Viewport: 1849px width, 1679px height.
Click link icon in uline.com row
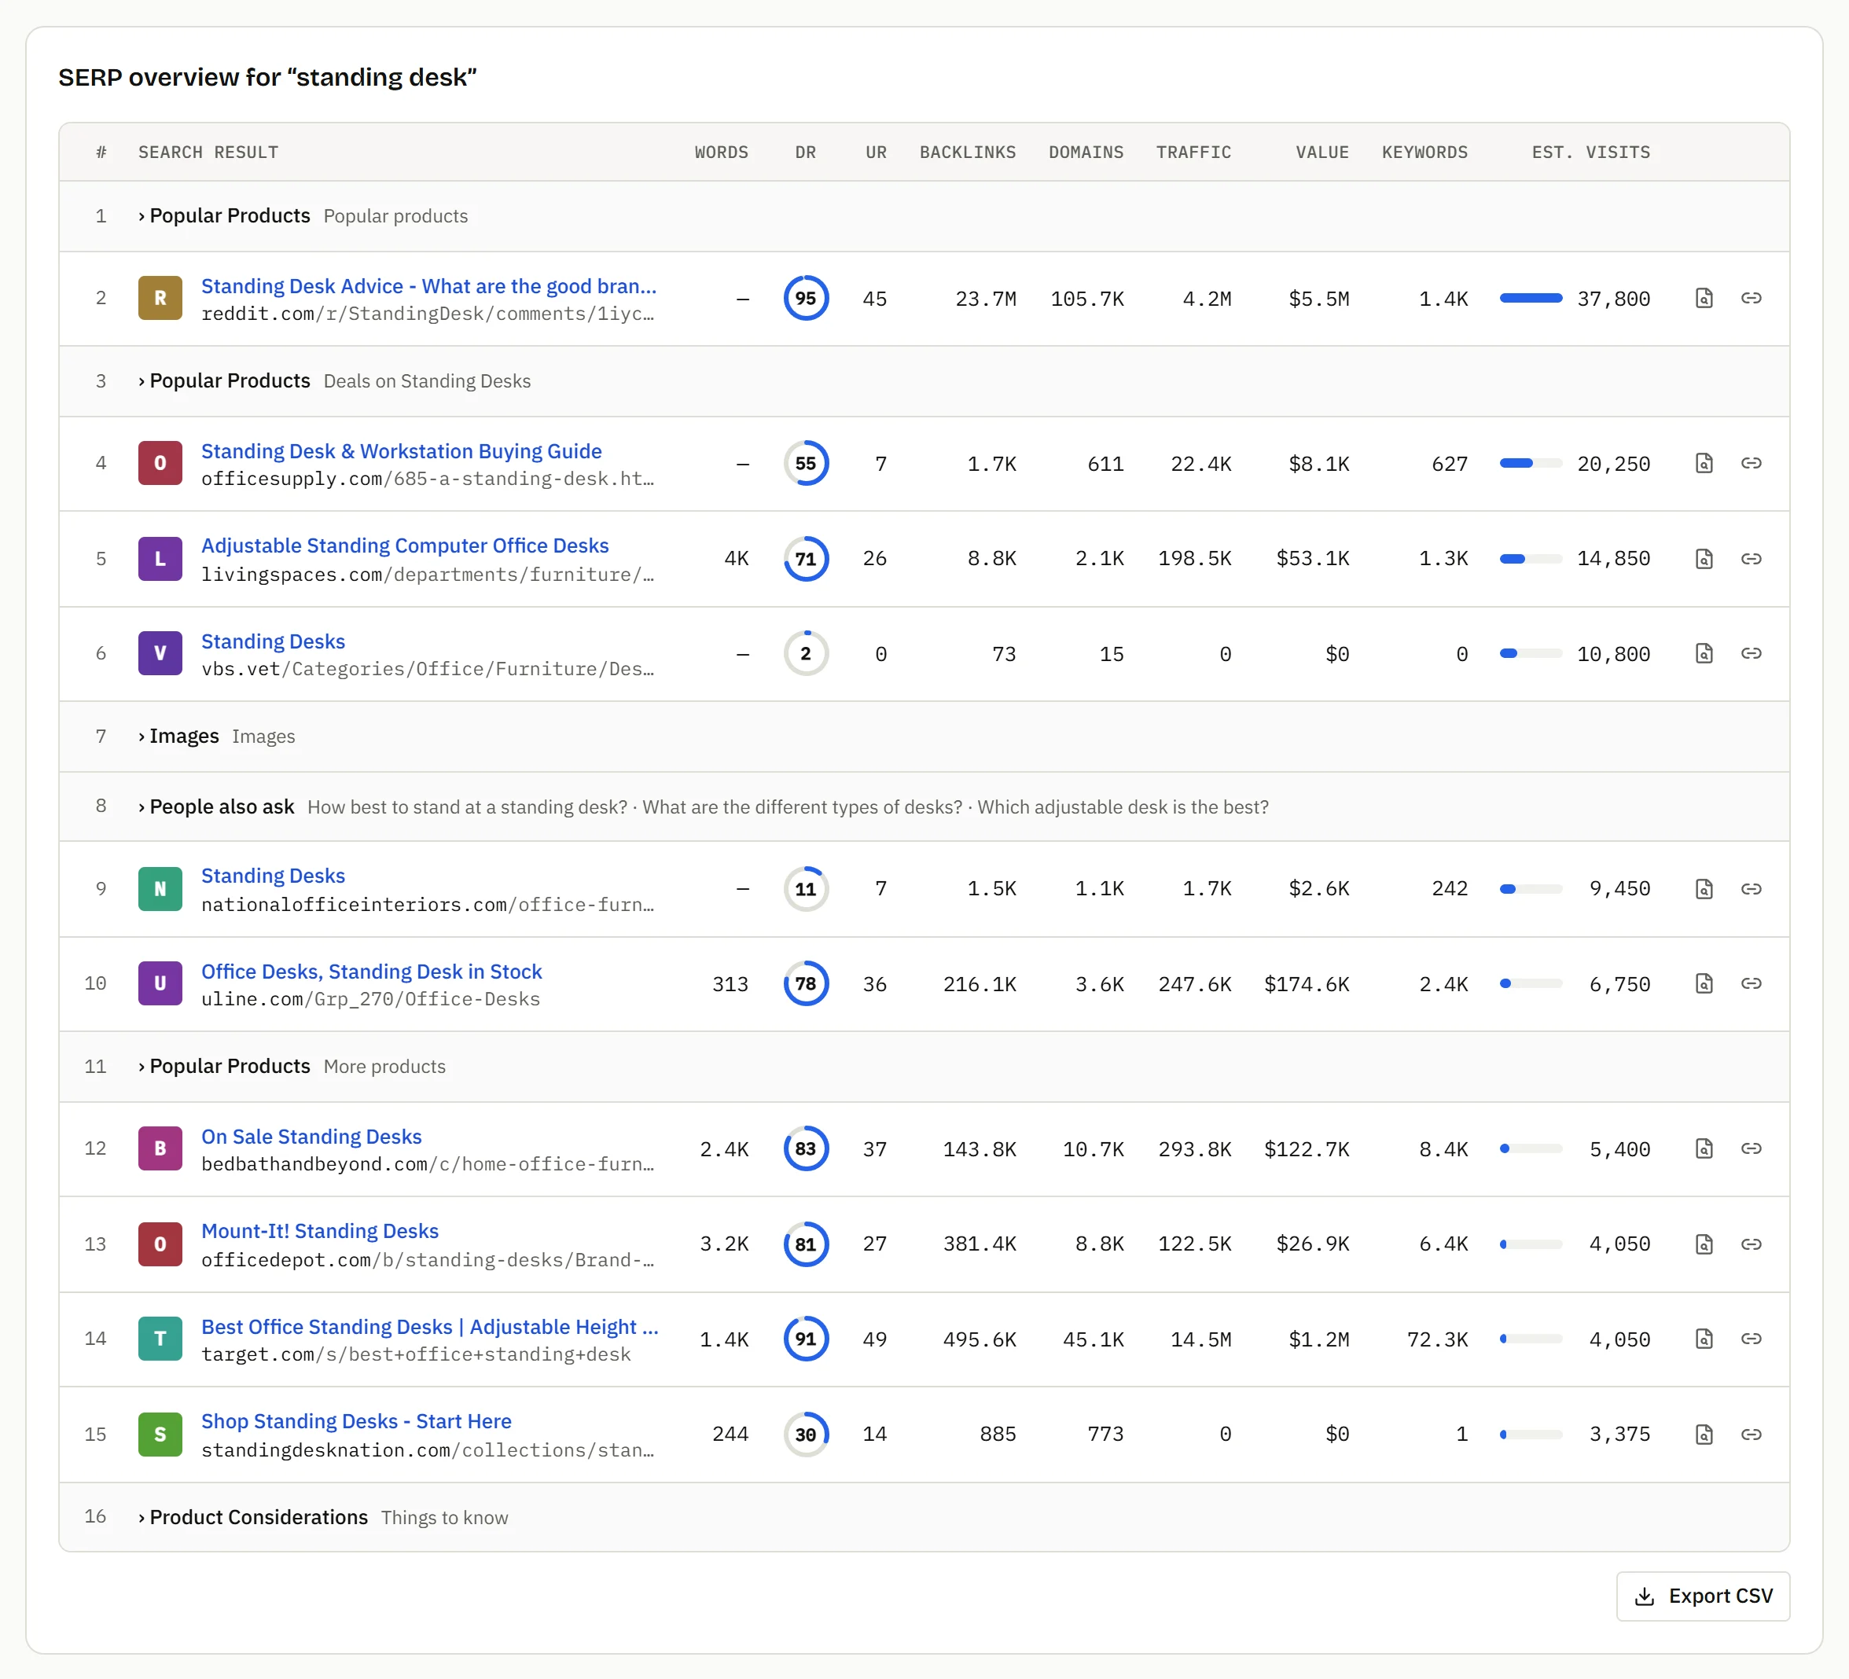point(1751,983)
